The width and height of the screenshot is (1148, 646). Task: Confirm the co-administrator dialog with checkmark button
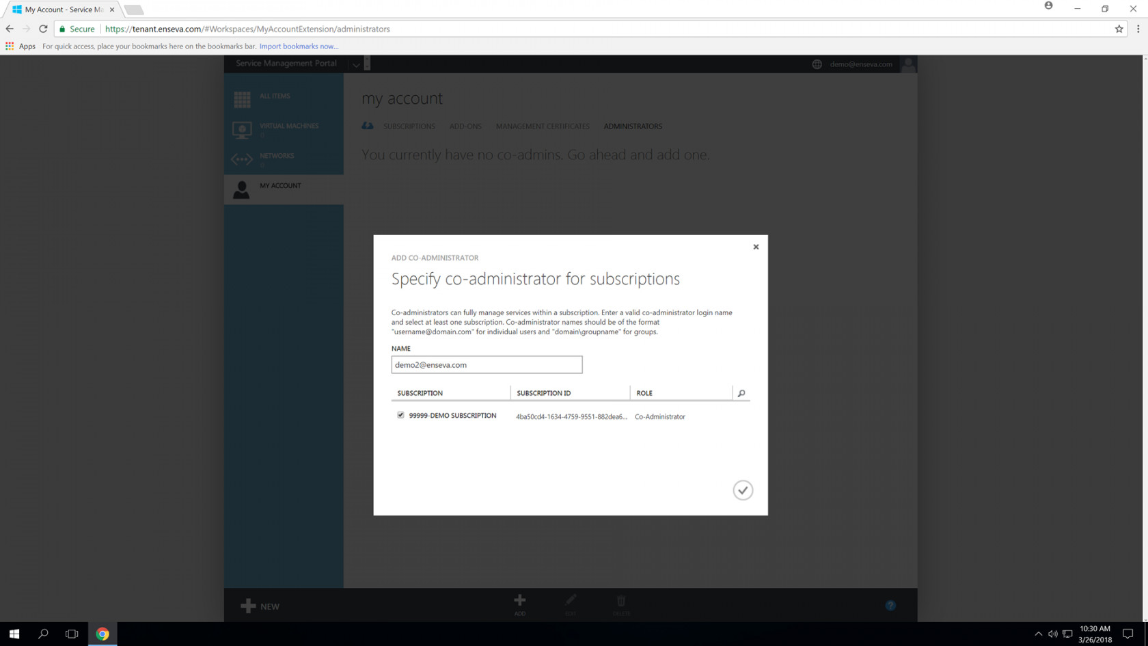coord(743,490)
